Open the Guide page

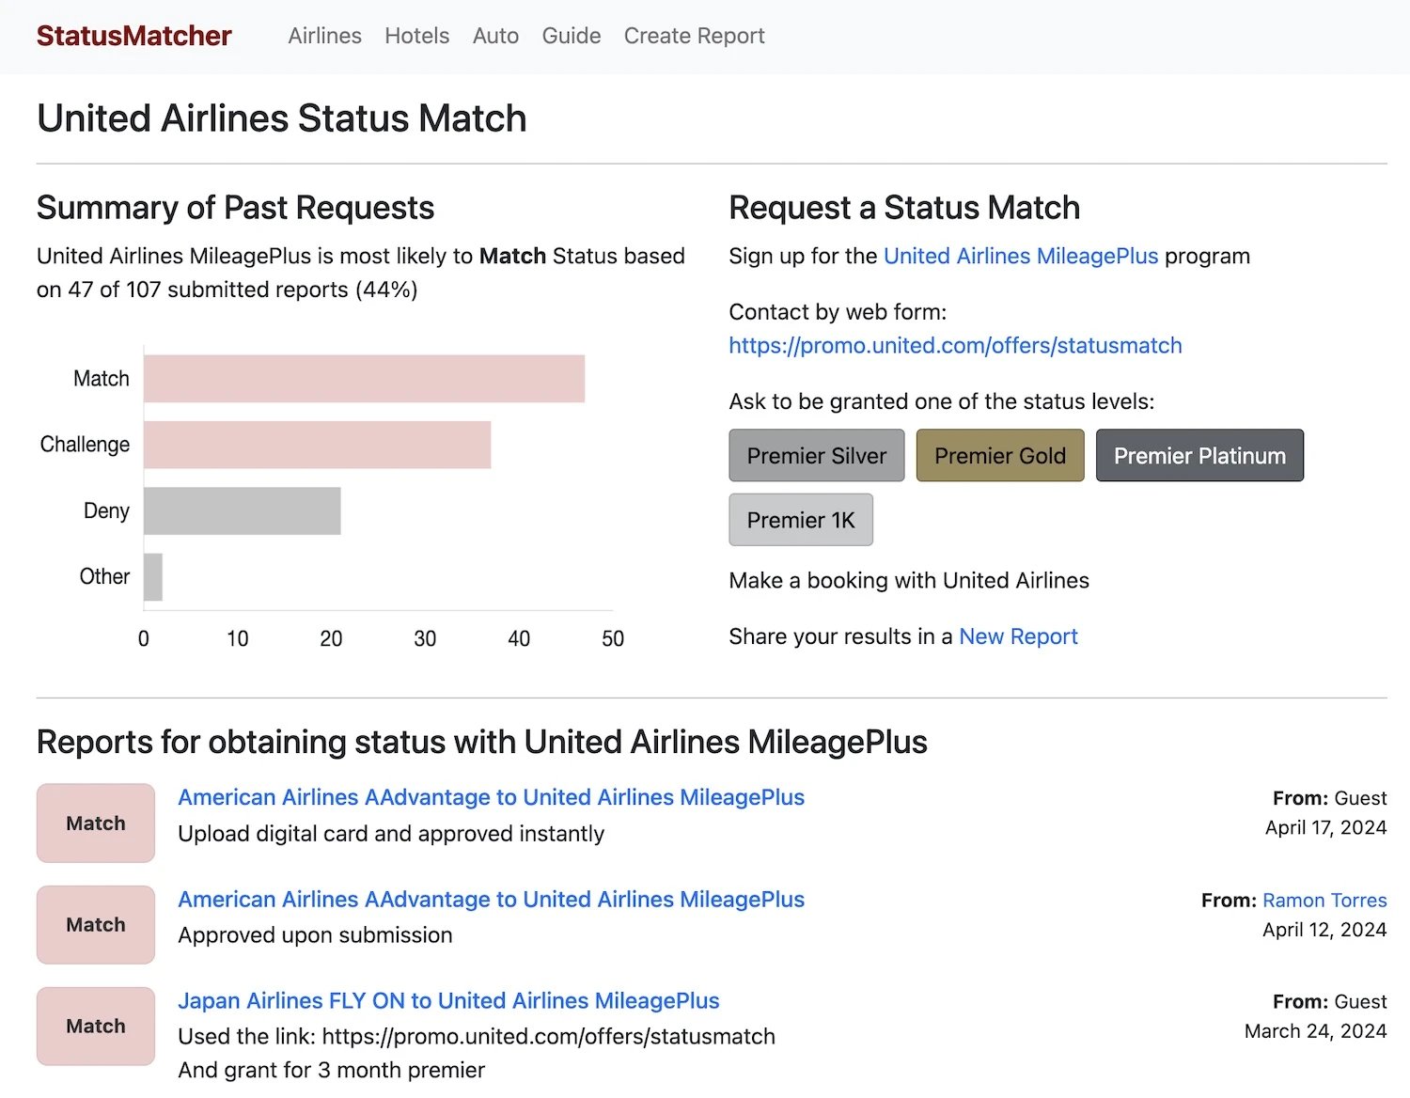[571, 36]
